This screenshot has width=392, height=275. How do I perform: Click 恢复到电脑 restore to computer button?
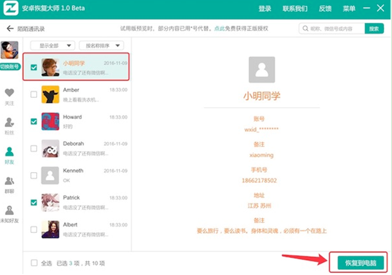point(361,263)
